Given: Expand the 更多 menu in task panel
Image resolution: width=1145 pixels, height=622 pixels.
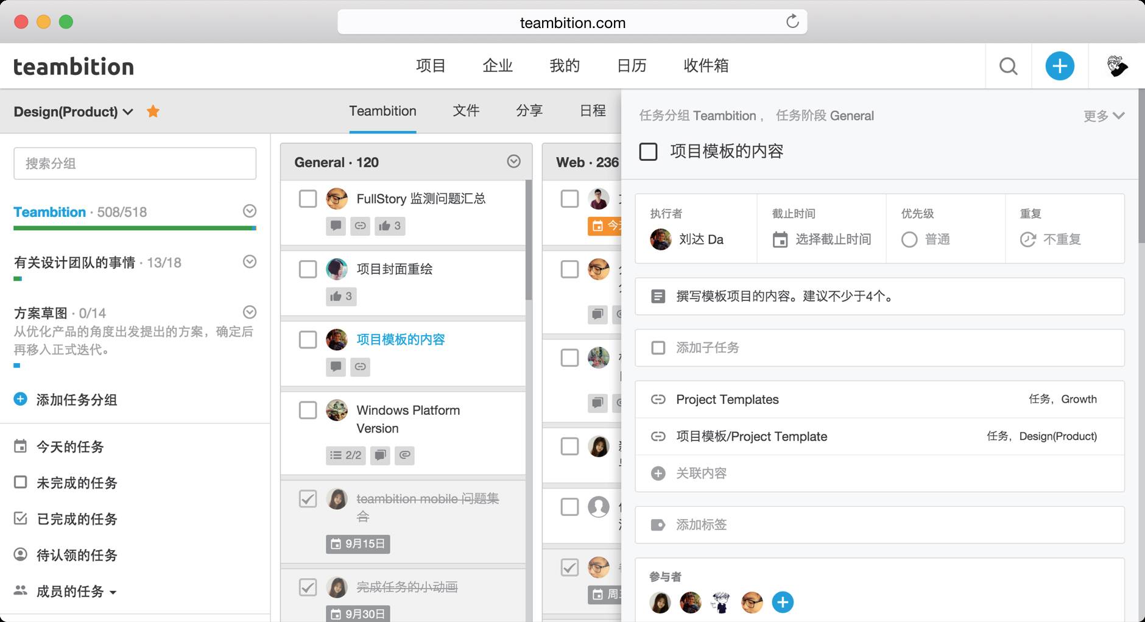Looking at the screenshot, I should pyautogui.click(x=1104, y=116).
